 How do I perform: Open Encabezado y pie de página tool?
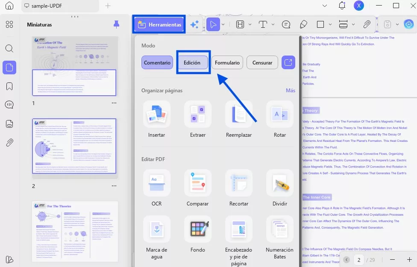click(238, 229)
